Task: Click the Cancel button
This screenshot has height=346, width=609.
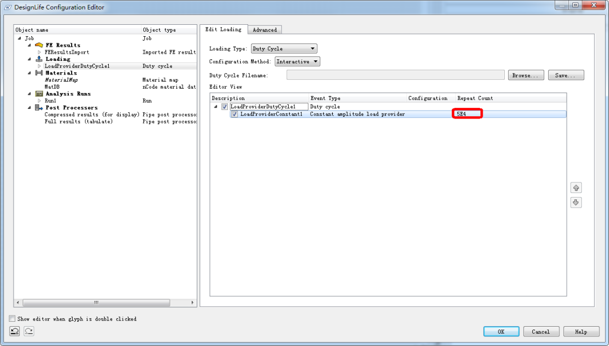Action: [541, 332]
